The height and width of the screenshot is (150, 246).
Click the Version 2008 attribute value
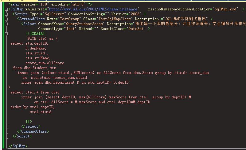[135, 14]
